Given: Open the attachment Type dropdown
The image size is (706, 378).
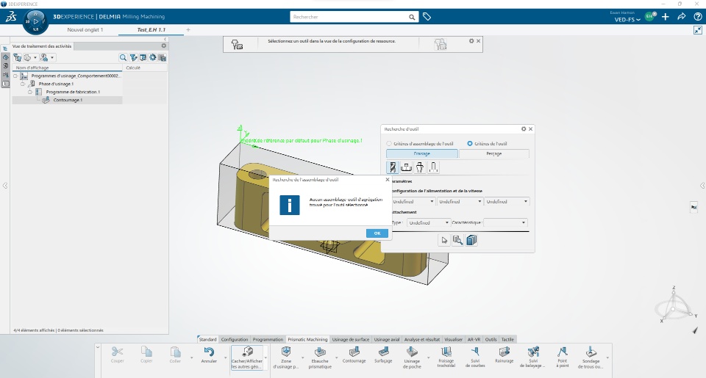Looking at the screenshot, I should point(428,222).
